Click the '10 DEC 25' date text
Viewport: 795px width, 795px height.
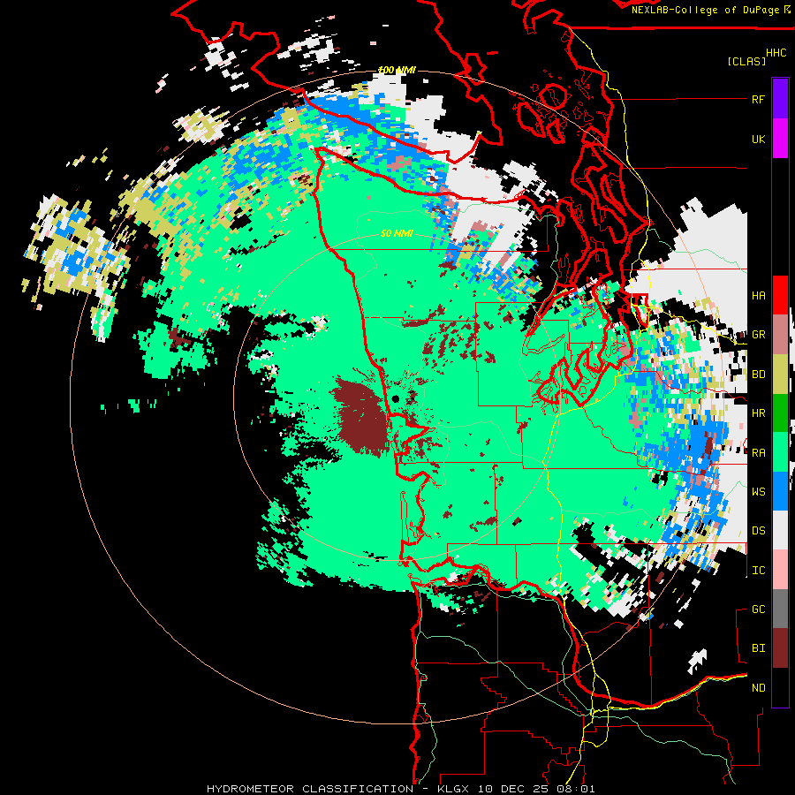pyautogui.click(x=513, y=789)
